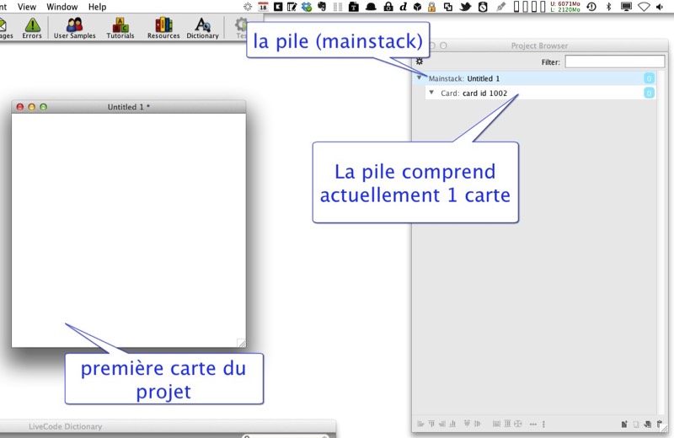The height and width of the screenshot is (438, 674).
Task: Open the Window menu
Action: (62, 7)
